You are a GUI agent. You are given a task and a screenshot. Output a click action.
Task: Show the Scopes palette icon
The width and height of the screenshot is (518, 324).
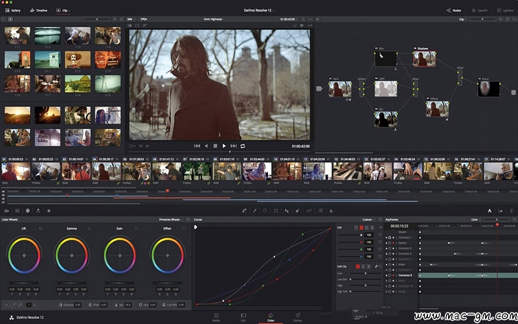[x=501, y=211]
